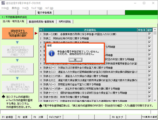
Task: Click 電子申告データ作成 step button
Action: pyautogui.click(x=18, y=87)
